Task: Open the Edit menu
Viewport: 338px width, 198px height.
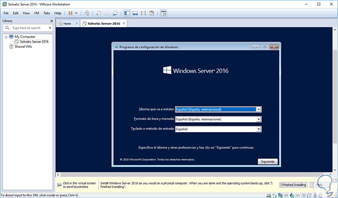Action: 16,13
